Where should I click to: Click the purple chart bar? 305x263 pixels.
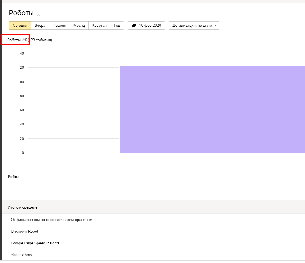coord(212,109)
